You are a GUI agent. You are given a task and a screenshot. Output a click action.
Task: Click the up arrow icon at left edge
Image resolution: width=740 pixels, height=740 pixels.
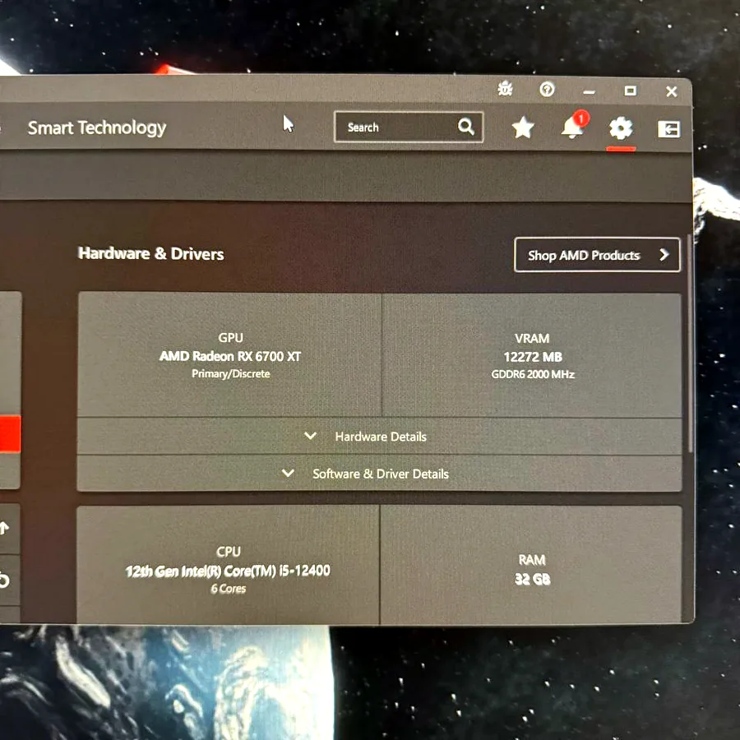click(x=4, y=528)
